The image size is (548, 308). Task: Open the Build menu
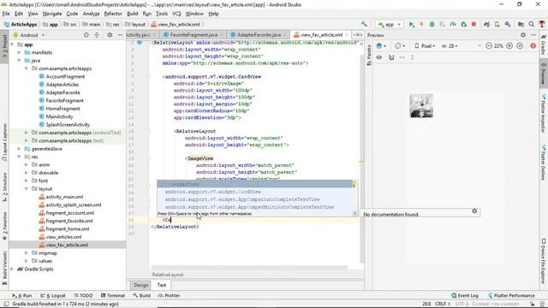click(x=132, y=14)
